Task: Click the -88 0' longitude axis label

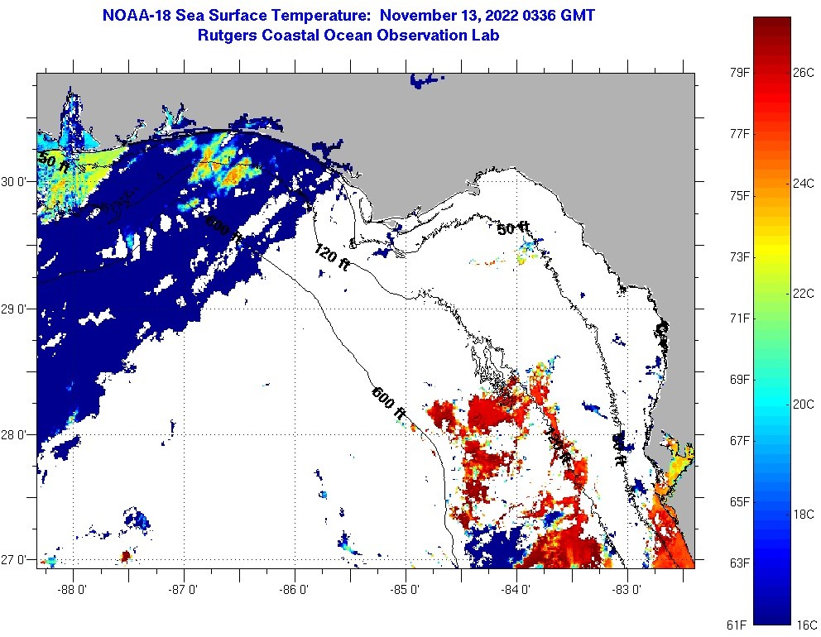Action: coord(73,589)
